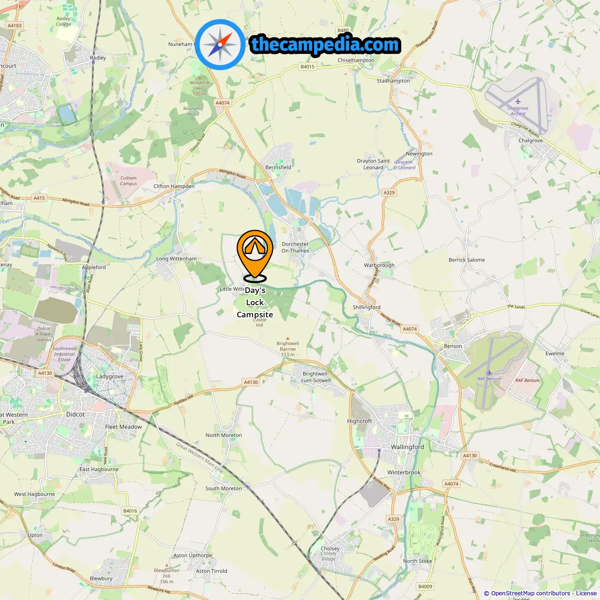600x600 pixels.
Task: Click the Wallingford town label
Action: pos(407,447)
